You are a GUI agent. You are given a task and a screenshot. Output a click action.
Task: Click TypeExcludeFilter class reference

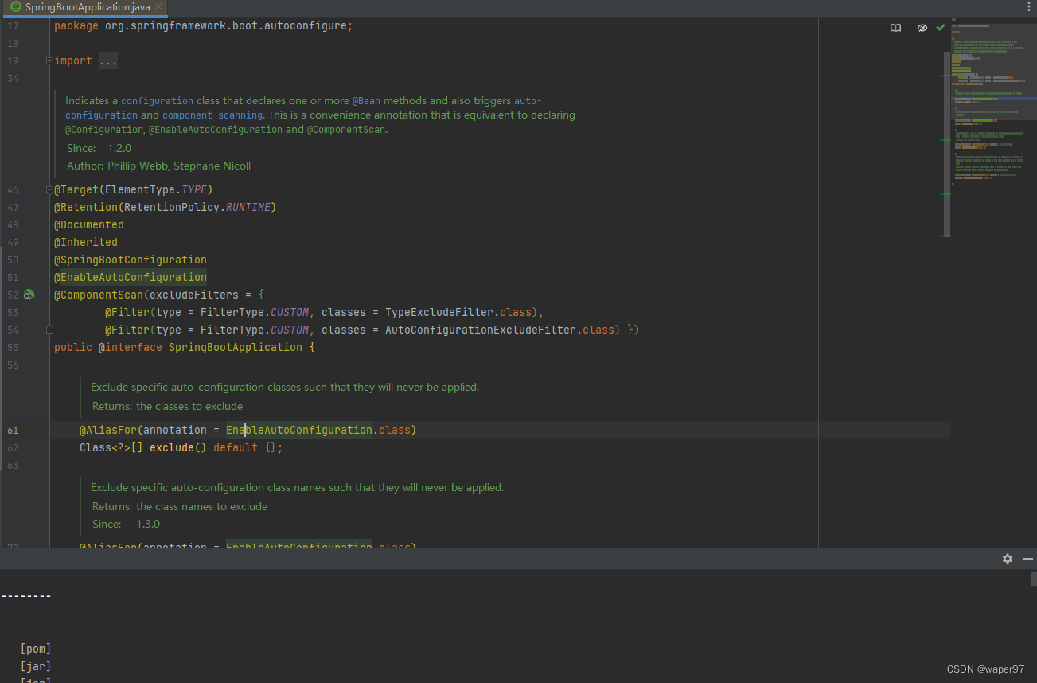click(439, 312)
